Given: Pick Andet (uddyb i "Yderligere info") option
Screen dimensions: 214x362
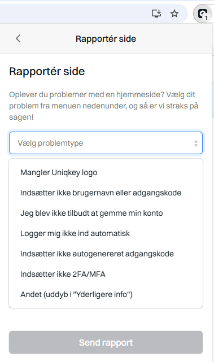Looking at the screenshot, I should click(x=106, y=294).
